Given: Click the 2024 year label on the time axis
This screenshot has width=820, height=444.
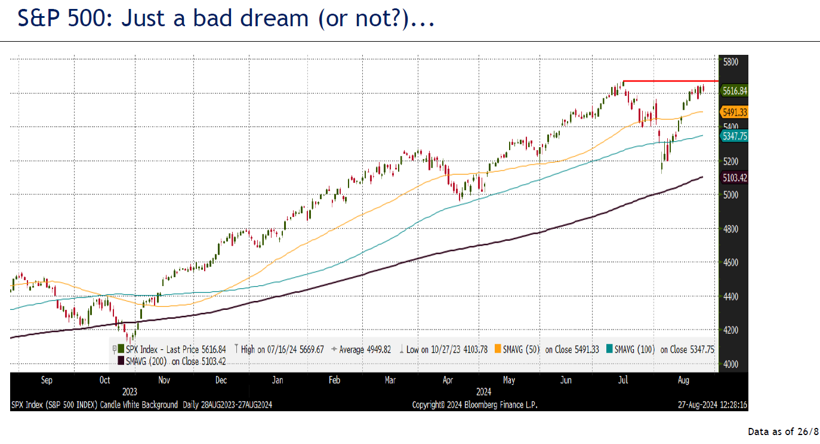Looking at the screenshot, I should pos(483,392).
